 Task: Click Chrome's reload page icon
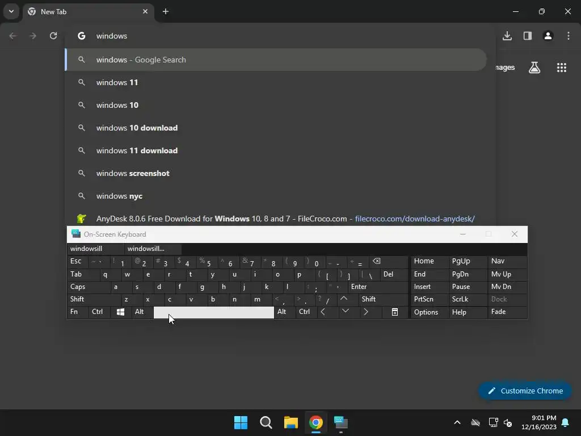(53, 36)
